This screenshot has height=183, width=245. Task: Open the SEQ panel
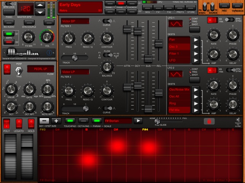coord(147,8)
